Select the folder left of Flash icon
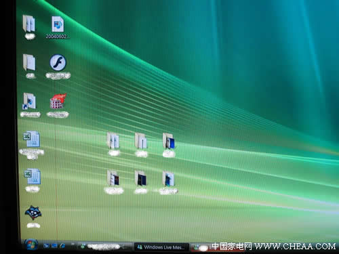The width and height of the screenshot is (339, 254). 29,63
